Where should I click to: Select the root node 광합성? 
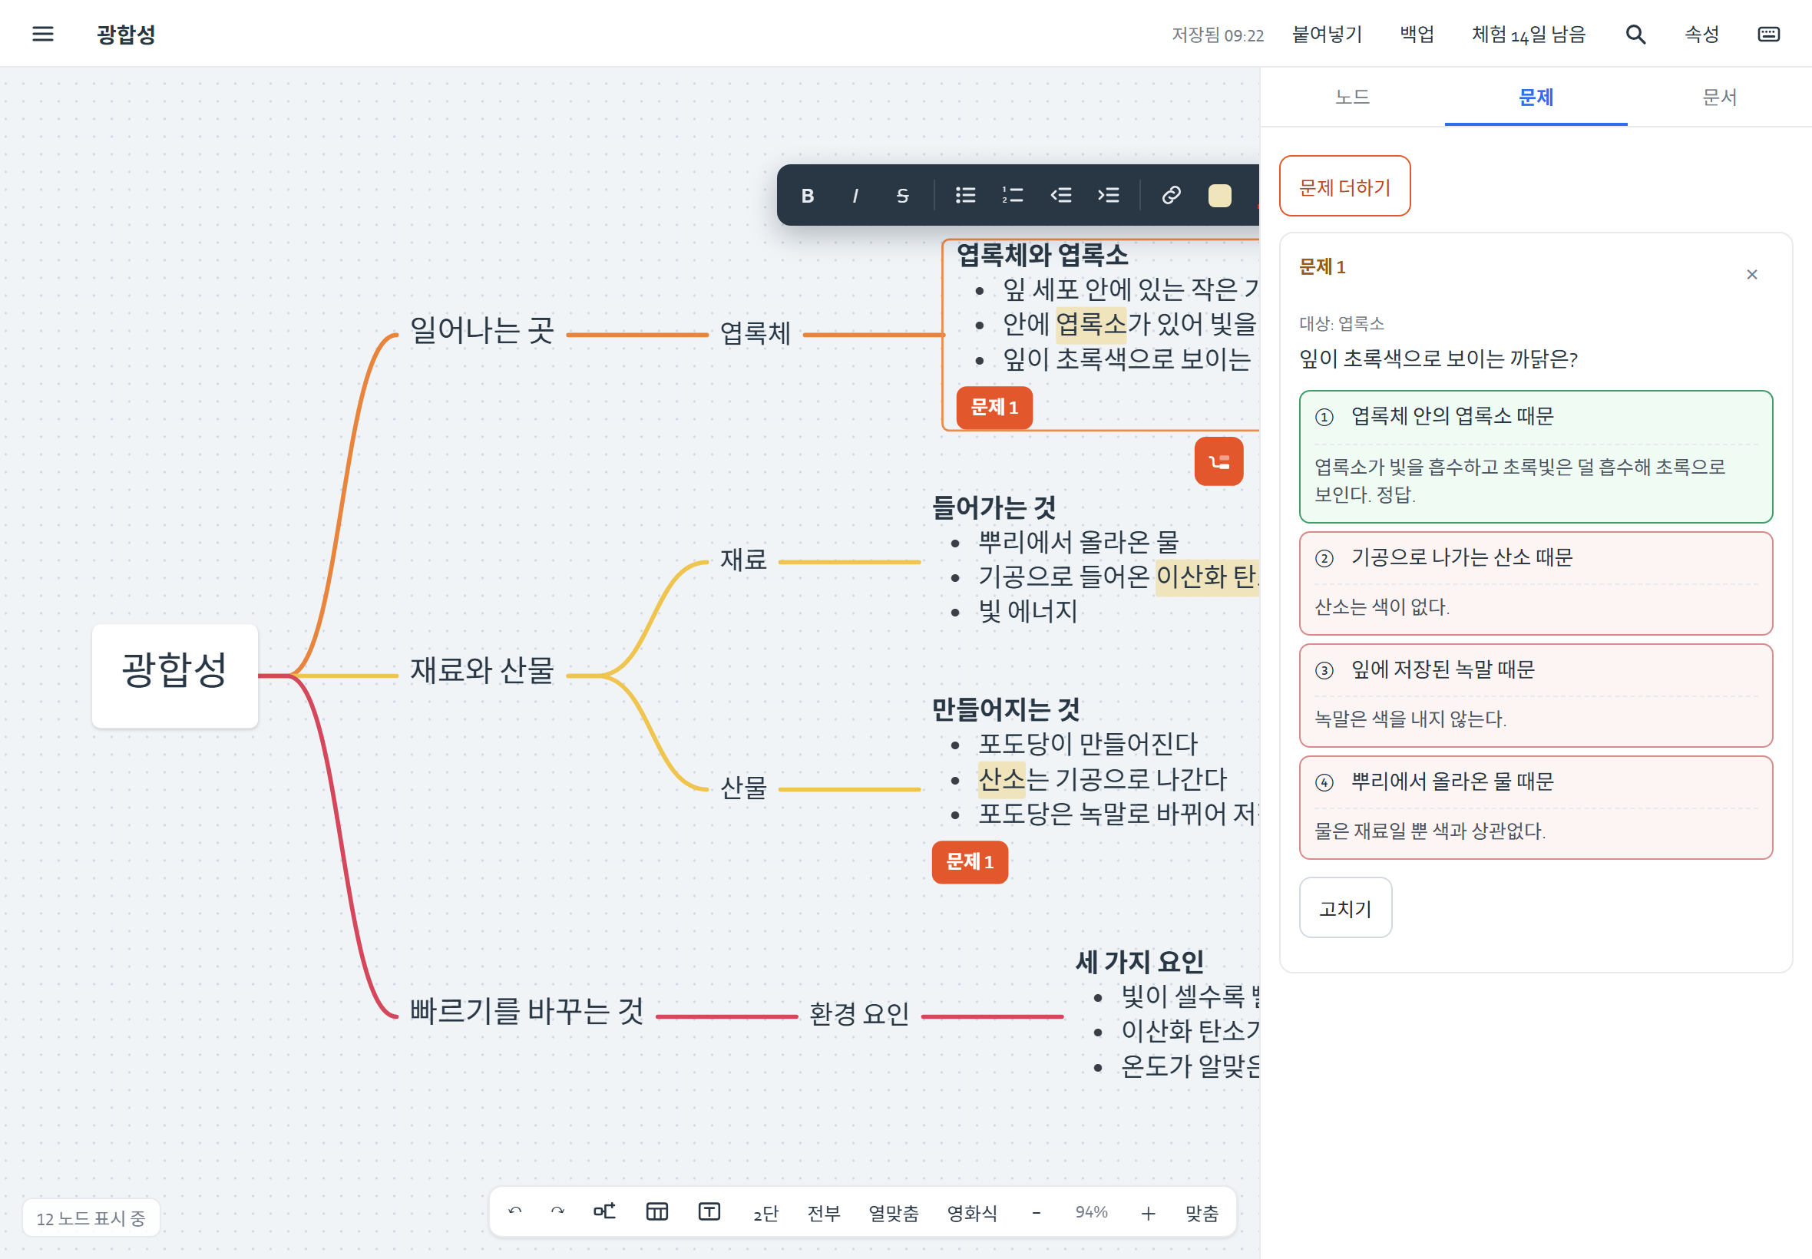click(x=174, y=676)
